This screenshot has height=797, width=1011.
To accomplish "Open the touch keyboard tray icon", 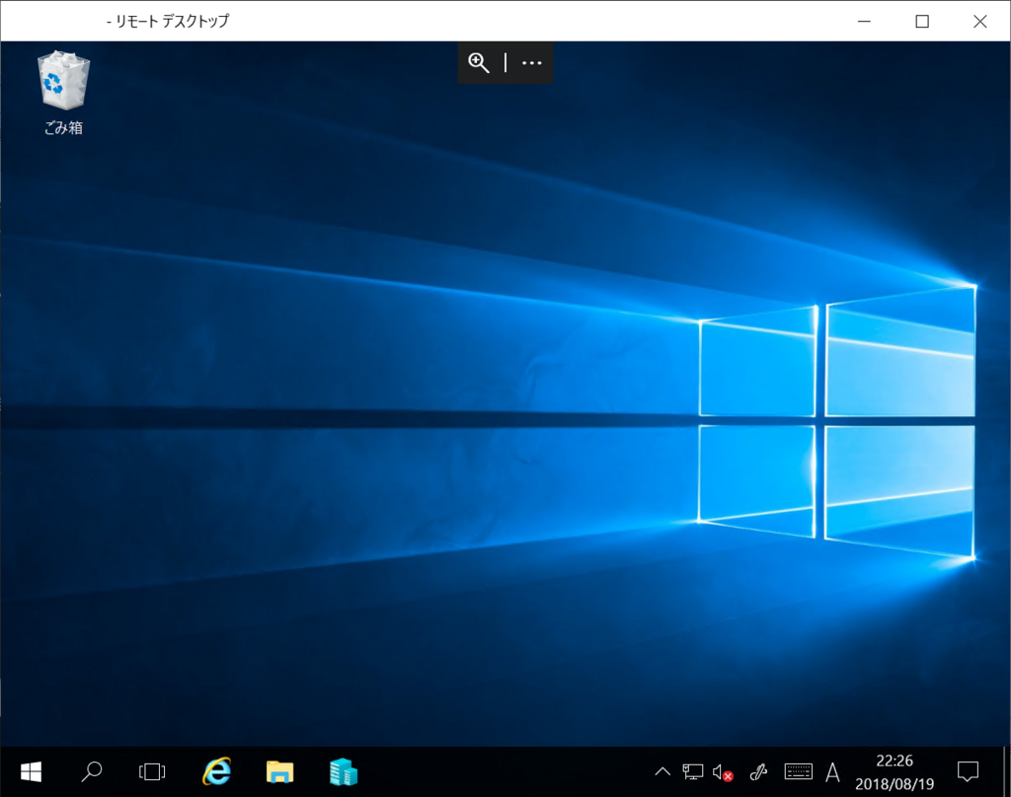I will coord(798,772).
